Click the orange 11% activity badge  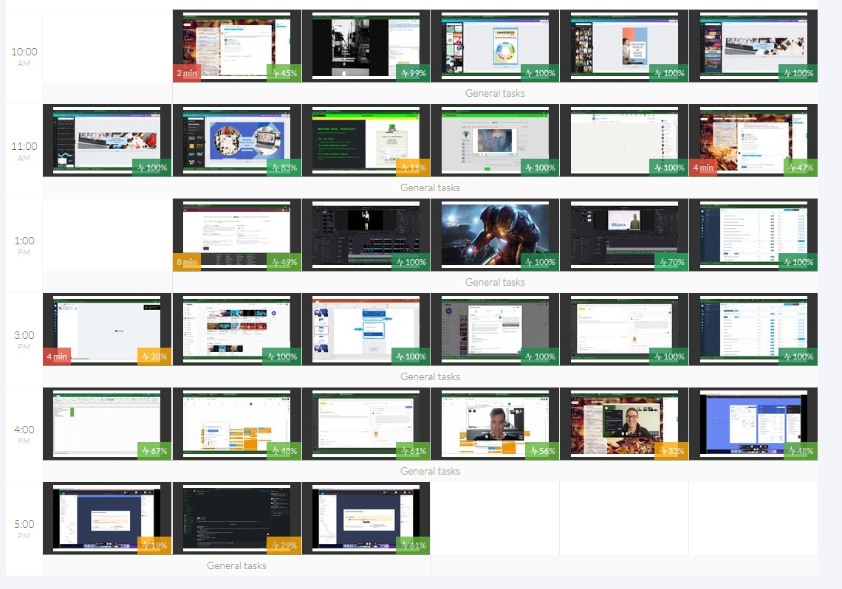point(414,168)
